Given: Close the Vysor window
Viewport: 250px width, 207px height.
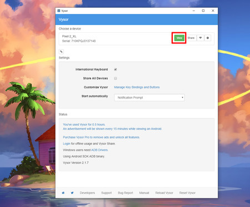Looking at the screenshot, I should point(213,11).
